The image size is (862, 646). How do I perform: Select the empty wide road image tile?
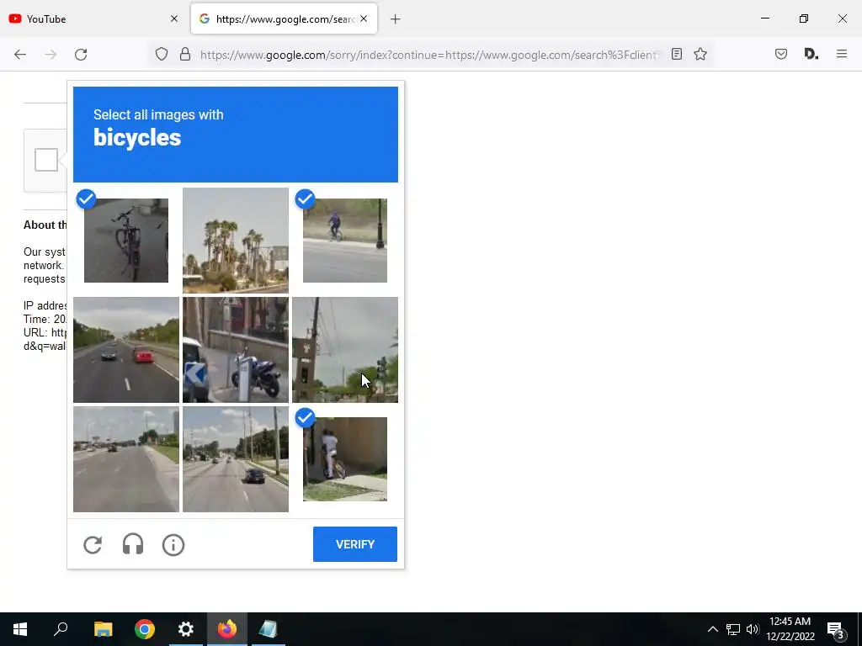coord(126,459)
